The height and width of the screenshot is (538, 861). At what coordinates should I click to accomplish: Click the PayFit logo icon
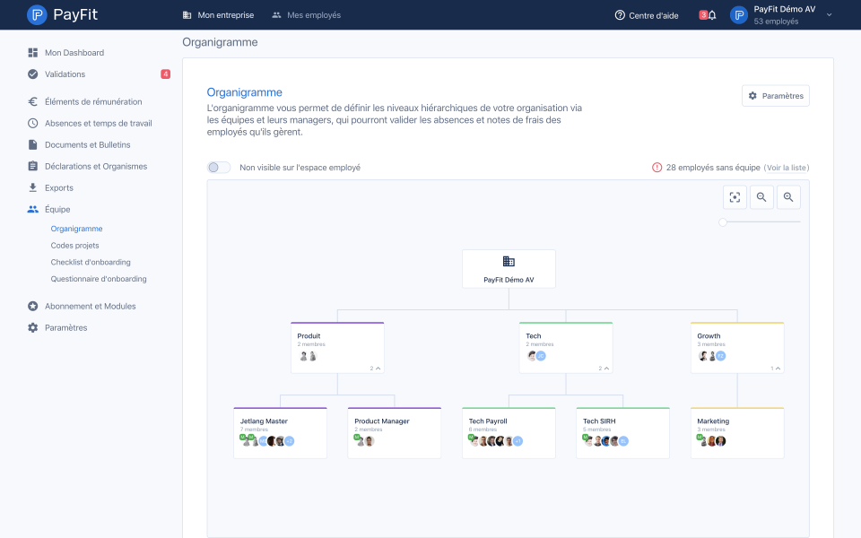pos(37,15)
